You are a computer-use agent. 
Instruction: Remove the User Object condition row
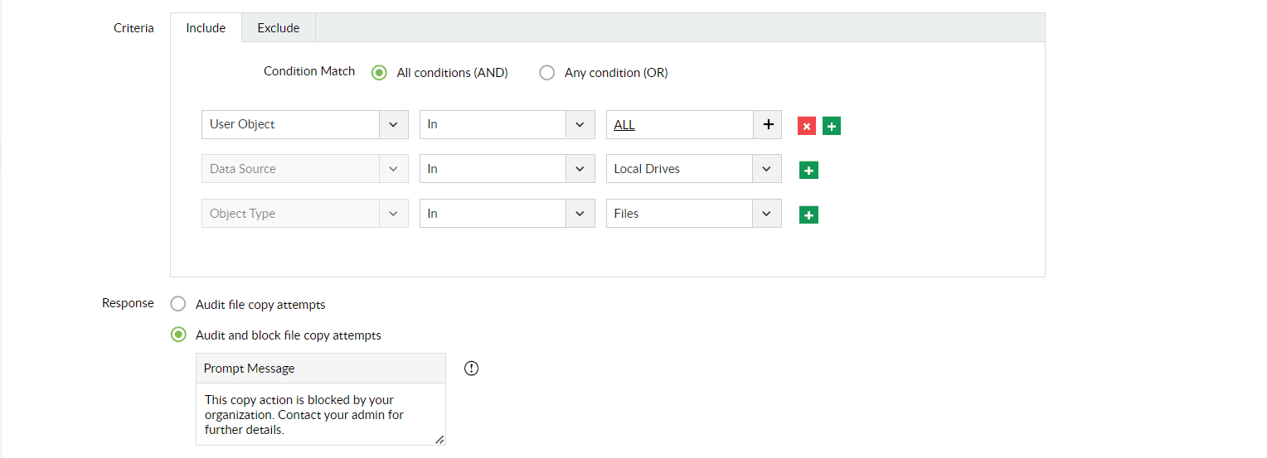pyautogui.click(x=807, y=126)
